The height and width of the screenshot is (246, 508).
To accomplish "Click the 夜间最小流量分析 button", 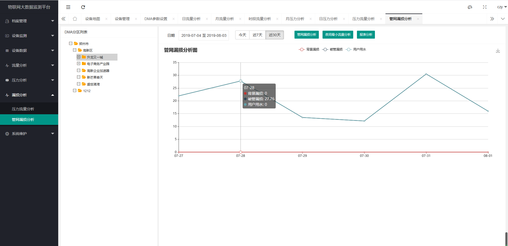I will click(x=338, y=35).
